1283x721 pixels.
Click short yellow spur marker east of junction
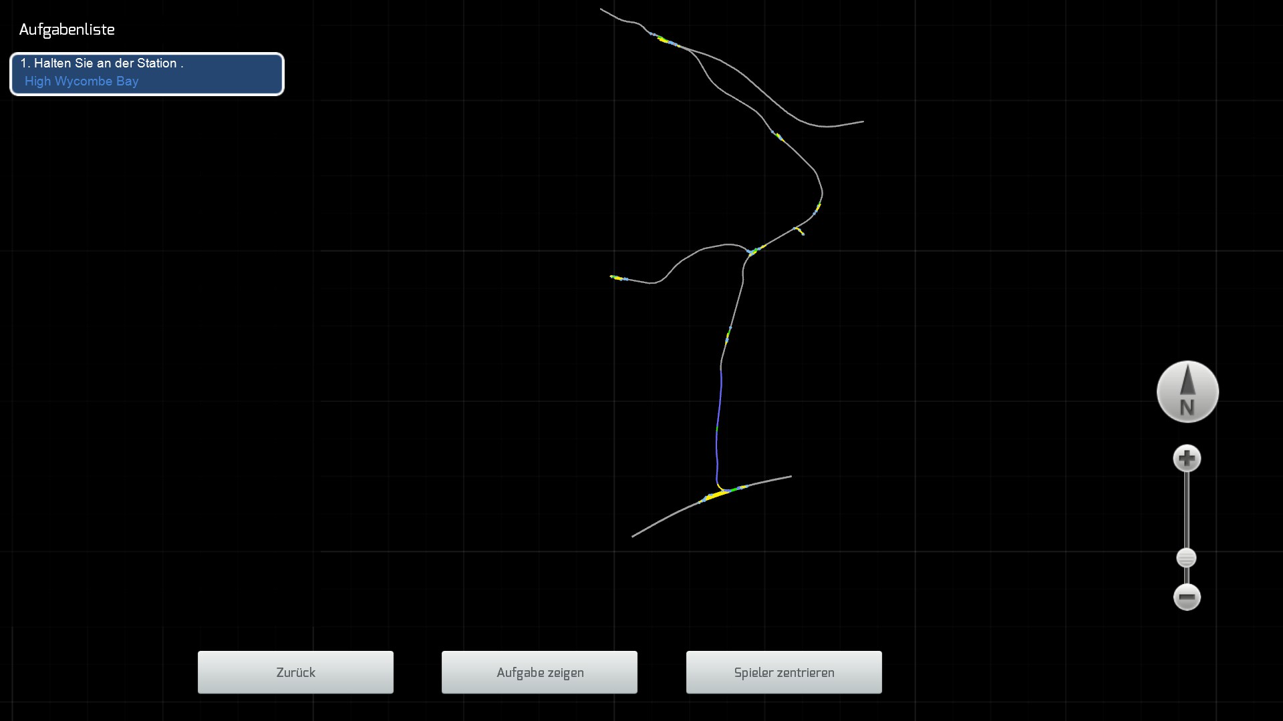[x=799, y=231]
